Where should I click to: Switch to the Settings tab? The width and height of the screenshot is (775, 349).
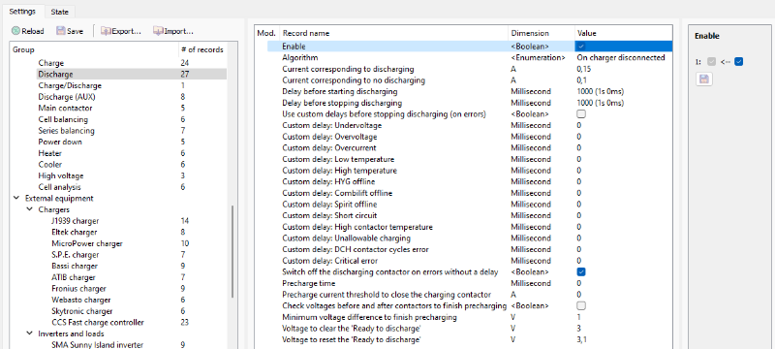[21, 12]
